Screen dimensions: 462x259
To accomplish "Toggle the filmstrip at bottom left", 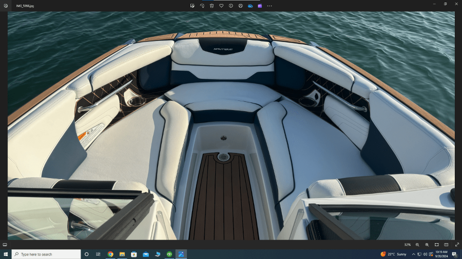I will tap(5, 245).
